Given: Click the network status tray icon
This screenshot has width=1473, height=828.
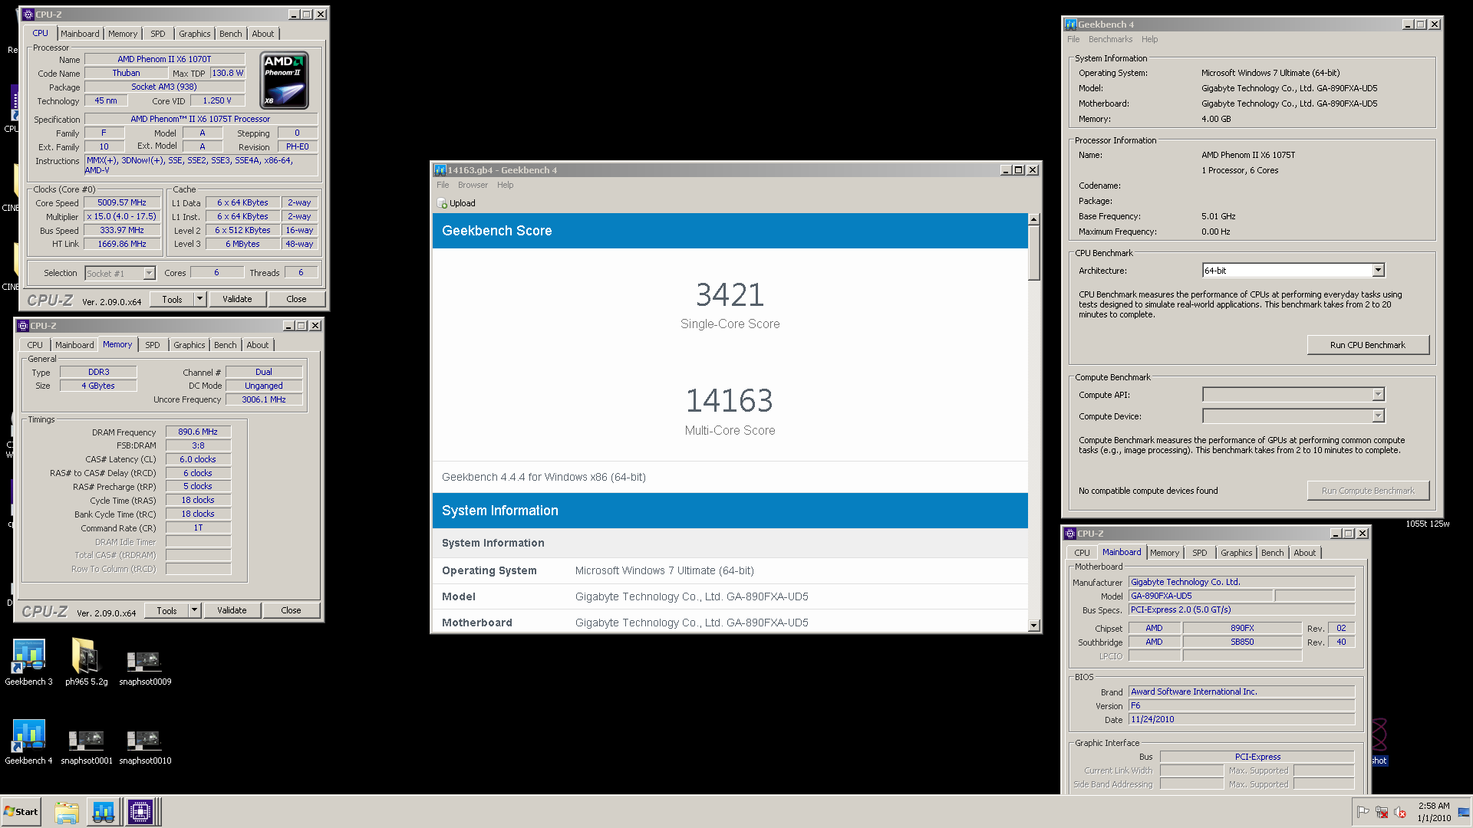Looking at the screenshot, I should tap(1381, 812).
